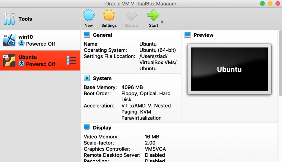Expand the Start button dropdown arrow
282x162 pixels.
coord(162,22)
